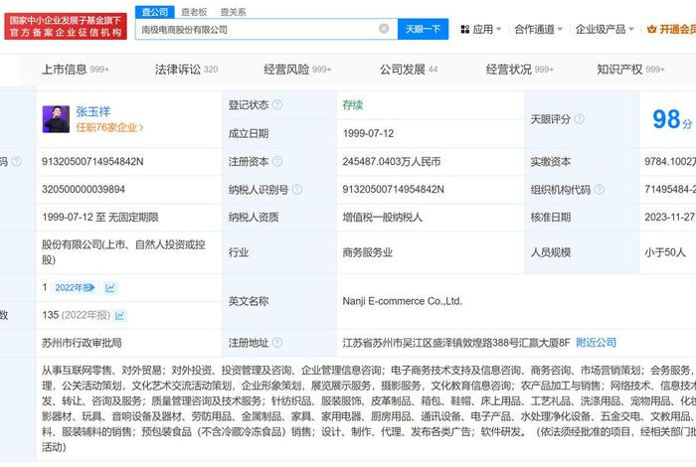Click the help icon beside the credit code label
696x467 pixels.
[x=17, y=161]
